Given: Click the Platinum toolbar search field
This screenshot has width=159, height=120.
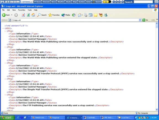Looking at the screenshot, I should pos(143,2).
